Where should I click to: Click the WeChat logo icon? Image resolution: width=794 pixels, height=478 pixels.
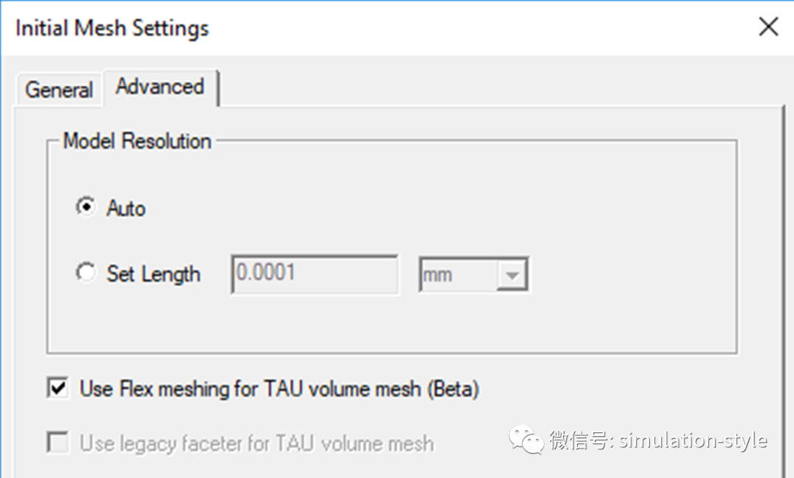(526, 440)
